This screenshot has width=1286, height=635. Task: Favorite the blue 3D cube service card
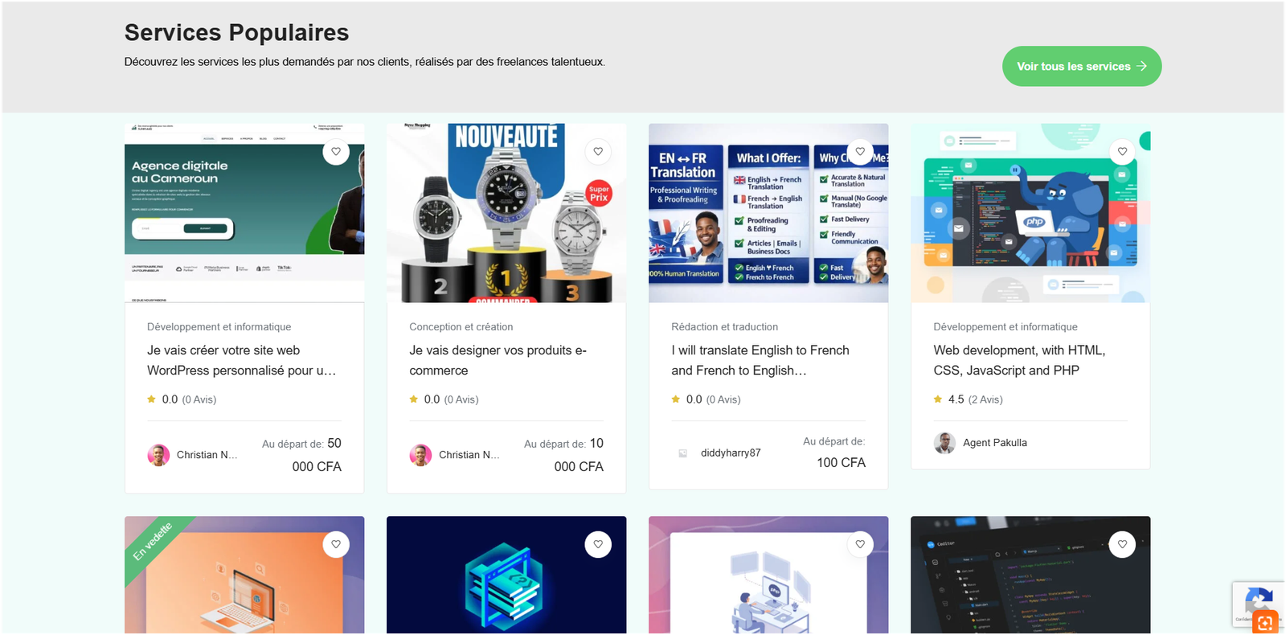[598, 544]
